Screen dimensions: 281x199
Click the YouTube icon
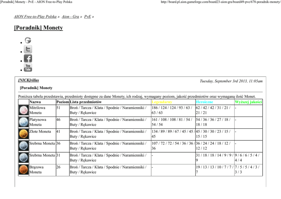pyautogui.click(x=28, y=68)
